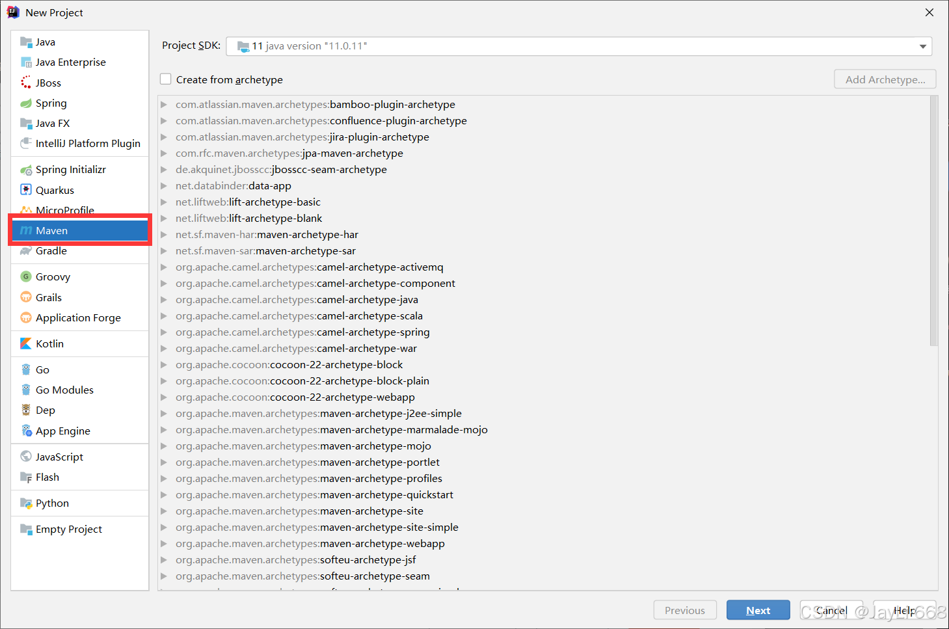Select softeu-archetype-jsf row

tap(296, 560)
